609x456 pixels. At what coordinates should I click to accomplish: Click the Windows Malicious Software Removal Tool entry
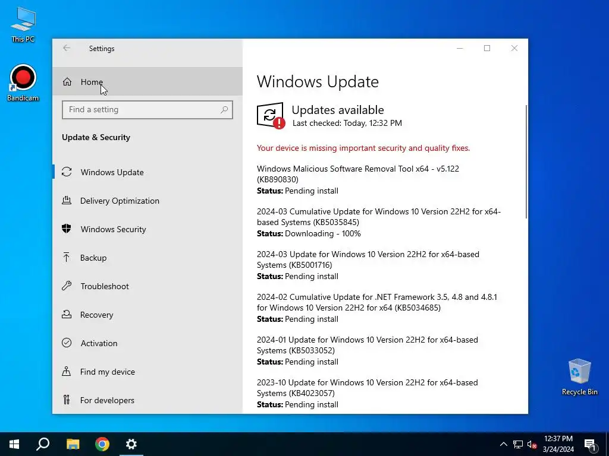pos(357,179)
